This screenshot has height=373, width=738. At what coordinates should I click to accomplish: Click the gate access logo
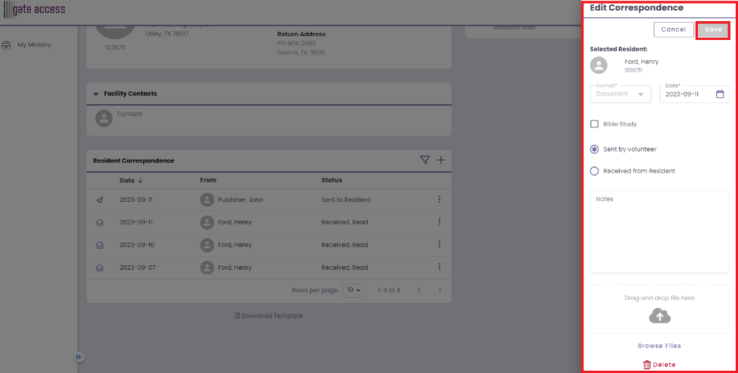[35, 9]
